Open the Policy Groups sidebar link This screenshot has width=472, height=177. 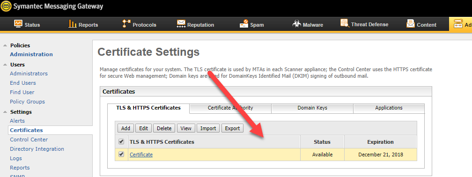pyautogui.click(x=27, y=102)
